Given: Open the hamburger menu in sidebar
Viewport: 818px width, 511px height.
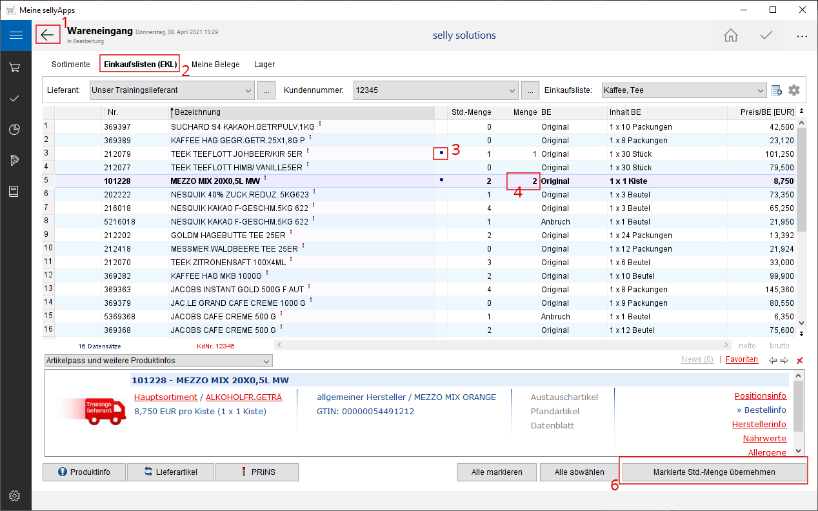Looking at the screenshot, I should [15, 35].
